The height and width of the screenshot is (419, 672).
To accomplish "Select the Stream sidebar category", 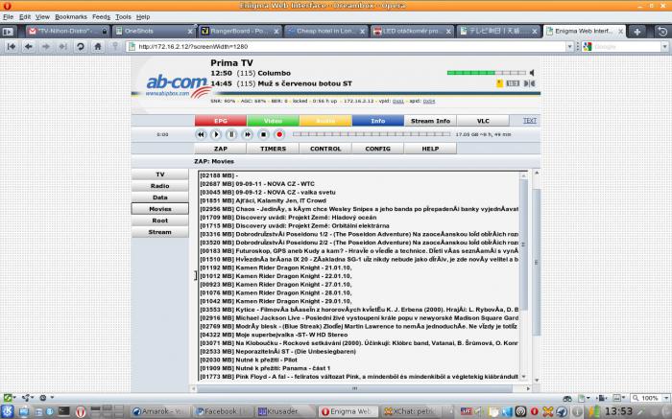I will pyautogui.click(x=160, y=232).
